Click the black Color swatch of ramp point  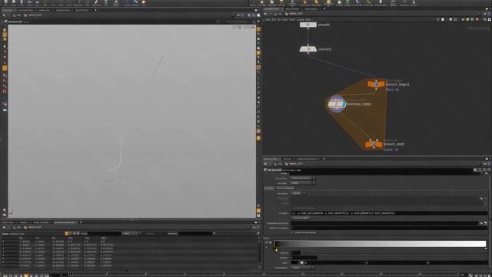click(294, 262)
